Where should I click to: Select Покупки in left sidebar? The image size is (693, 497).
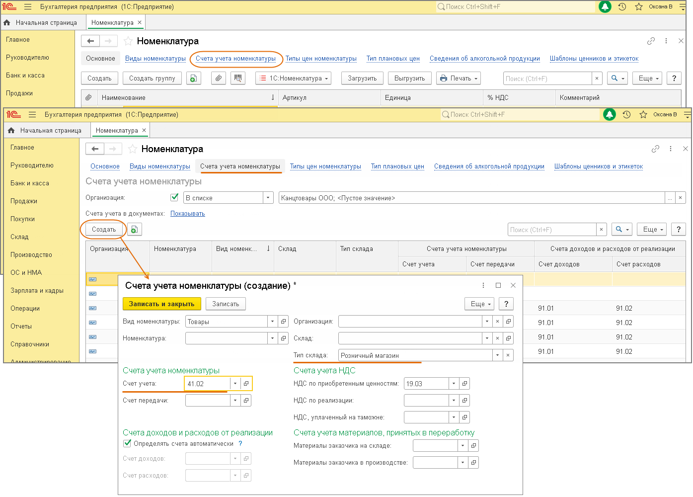23,219
